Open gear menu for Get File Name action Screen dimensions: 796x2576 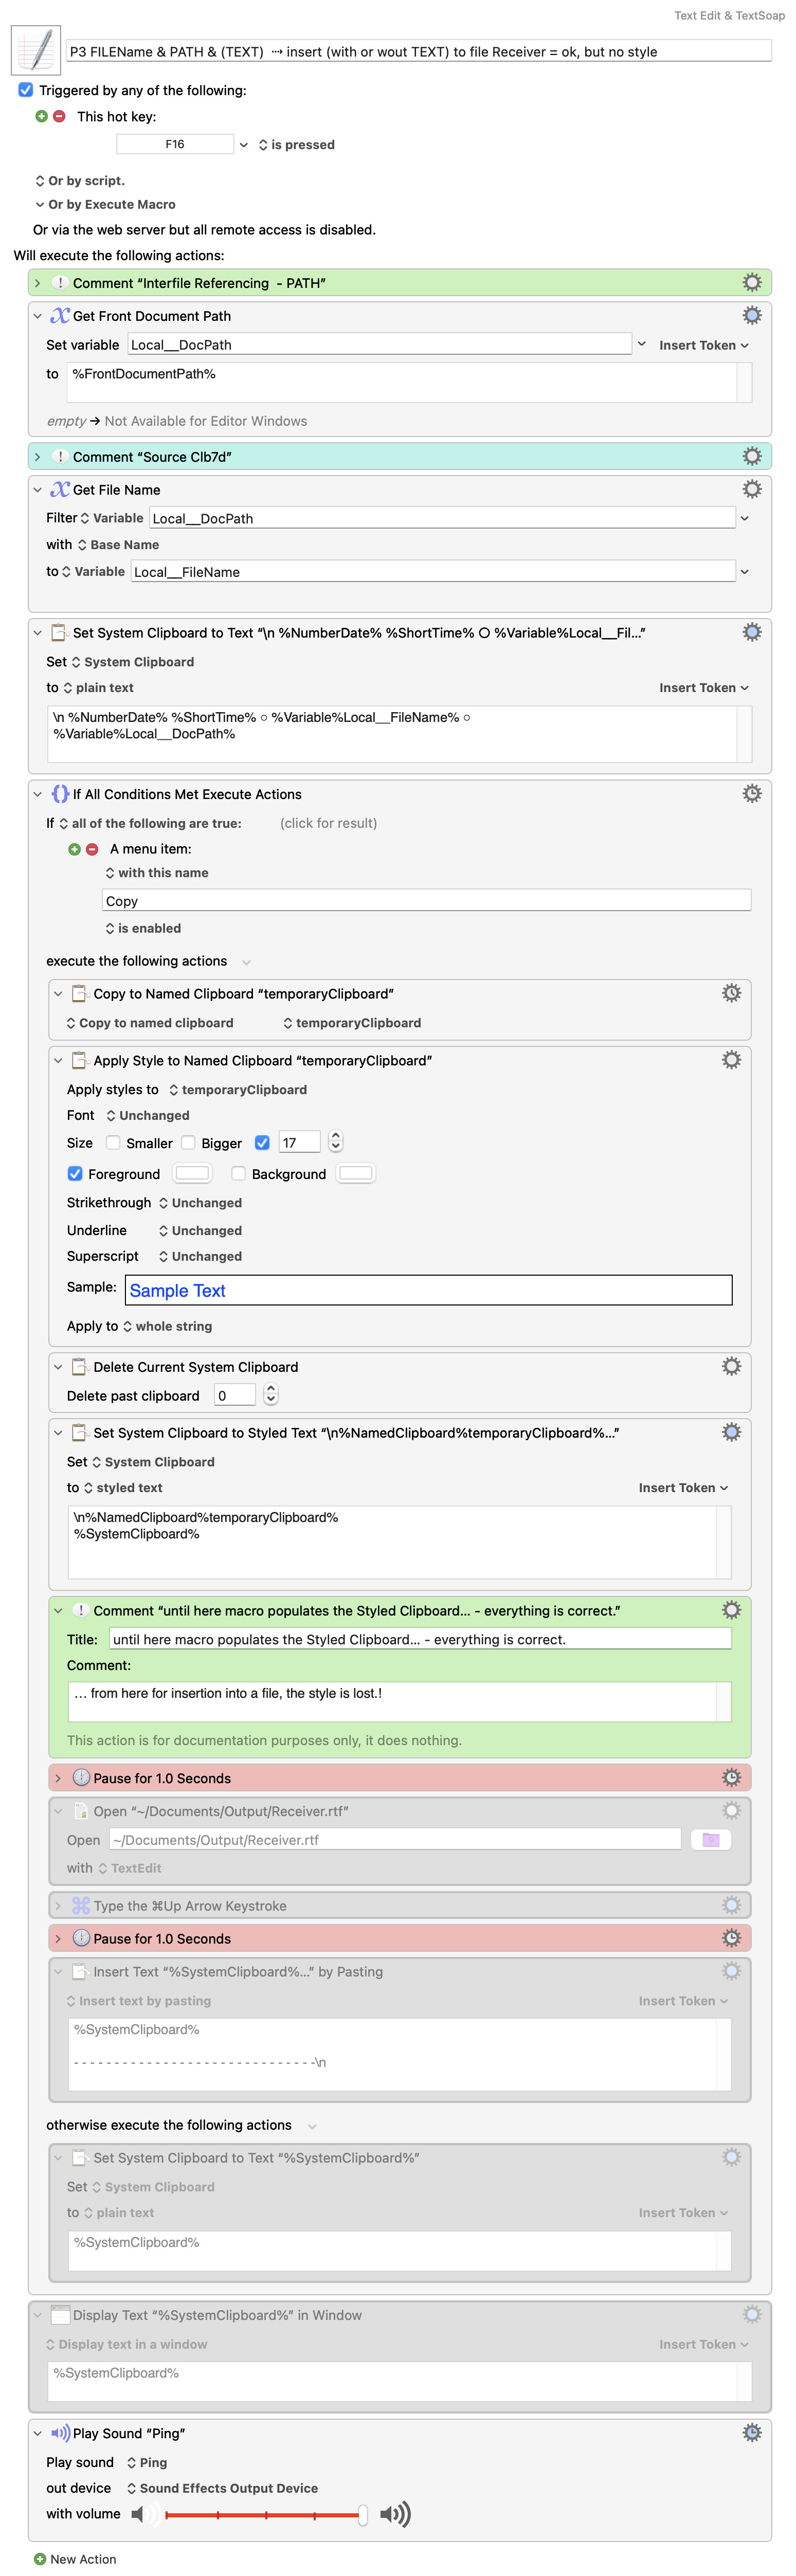pos(752,490)
